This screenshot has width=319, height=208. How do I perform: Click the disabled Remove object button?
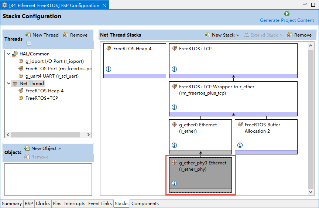point(37,157)
